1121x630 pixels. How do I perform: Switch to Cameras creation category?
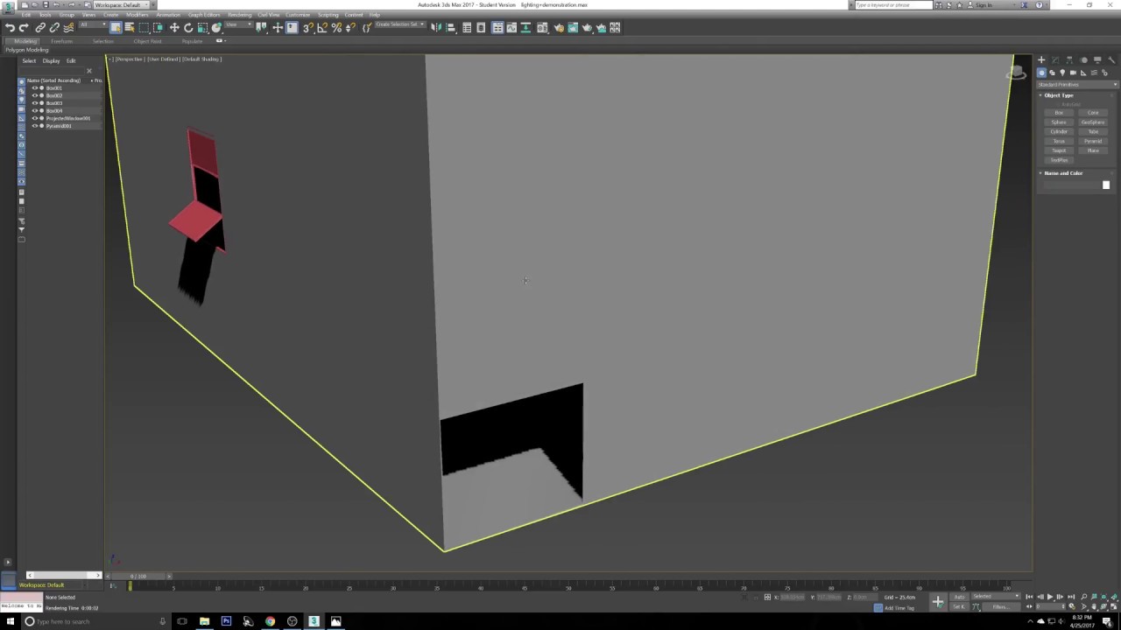pyautogui.click(x=1073, y=73)
